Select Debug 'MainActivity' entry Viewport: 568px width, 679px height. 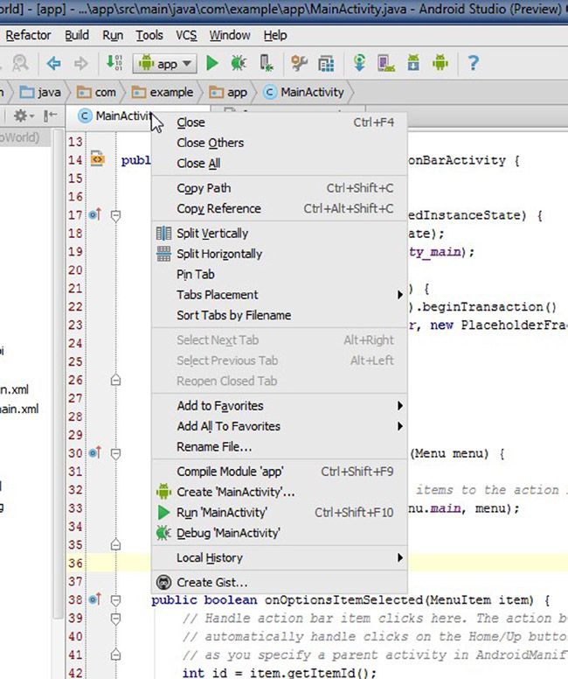tap(280, 533)
